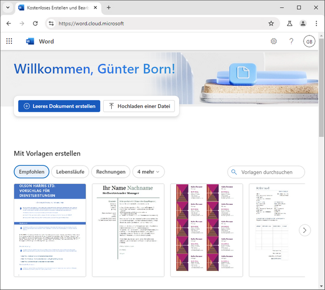Bookmark this page with star icon
325x290 pixels.
tap(271, 23)
